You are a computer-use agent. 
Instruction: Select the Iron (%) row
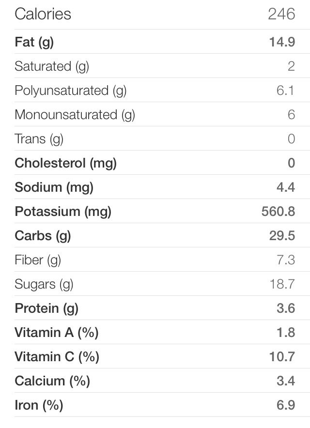(155, 405)
